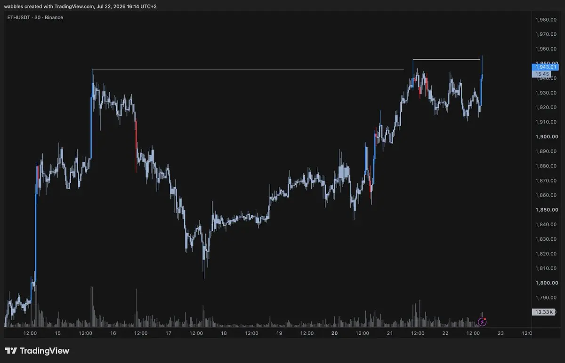Click the 1,920.00 price axis label
This screenshot has width=565, height=363.
pyautogui.click(x=546, y=107)
